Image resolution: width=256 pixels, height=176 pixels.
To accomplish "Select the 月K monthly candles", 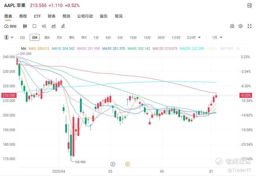I will click(59, 37).
